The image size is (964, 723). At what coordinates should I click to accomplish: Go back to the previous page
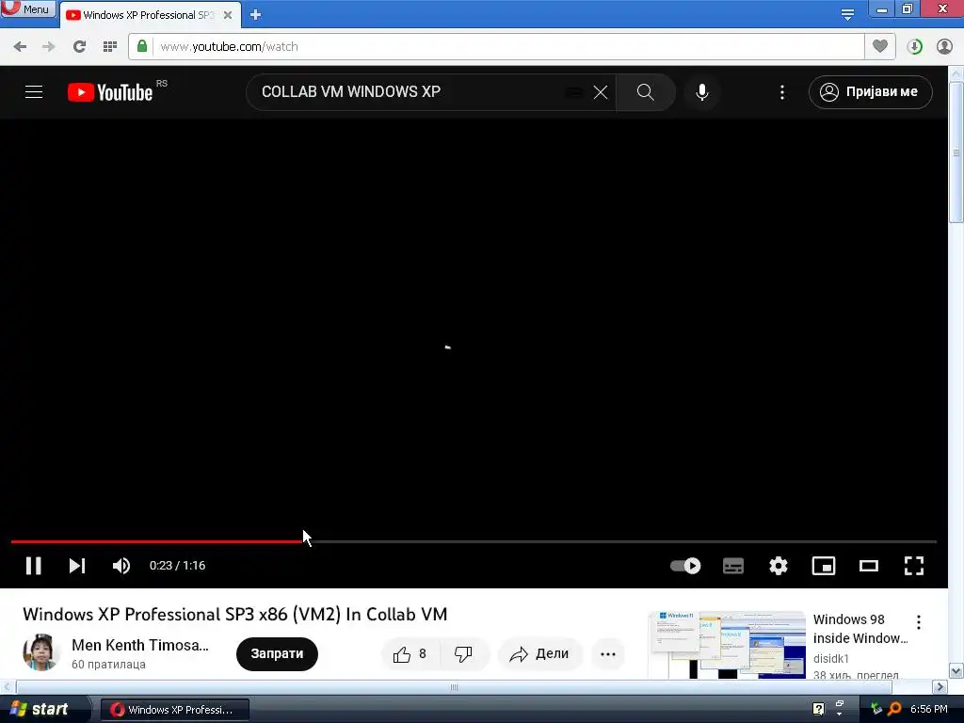coord(20,47)
